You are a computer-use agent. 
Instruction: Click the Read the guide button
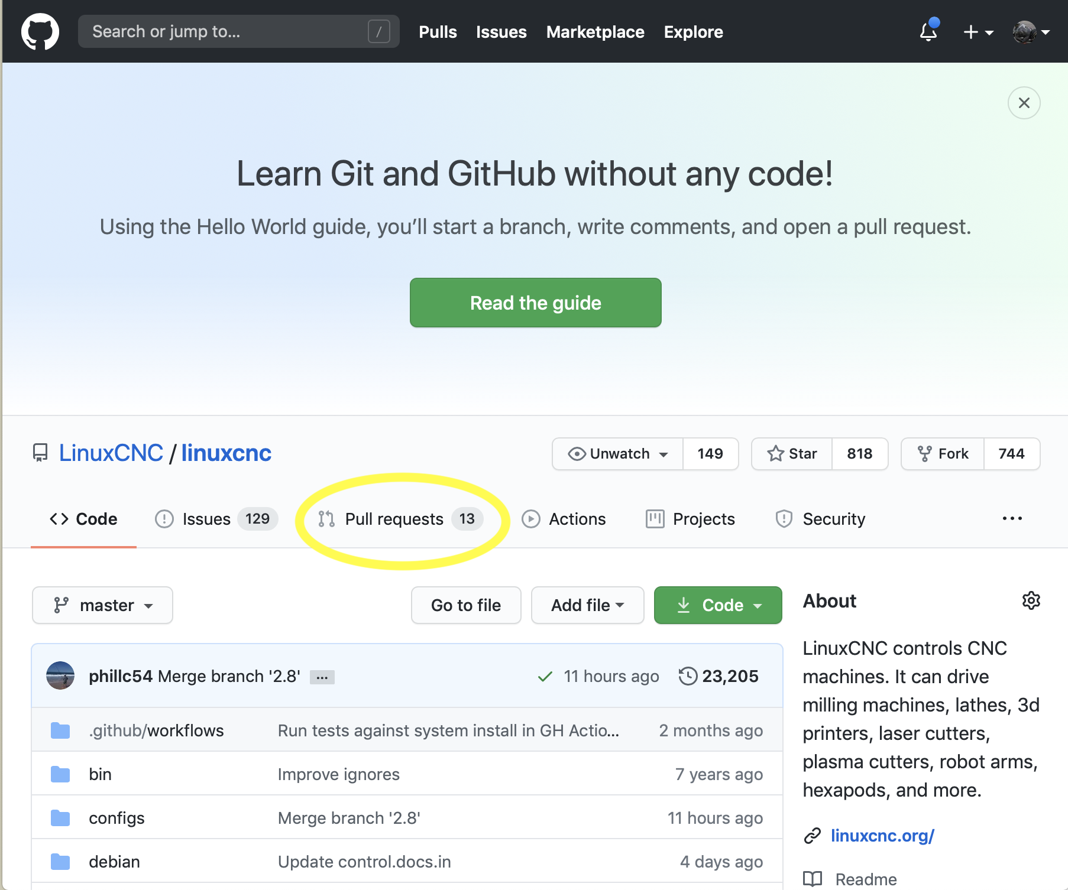point(536,303)
